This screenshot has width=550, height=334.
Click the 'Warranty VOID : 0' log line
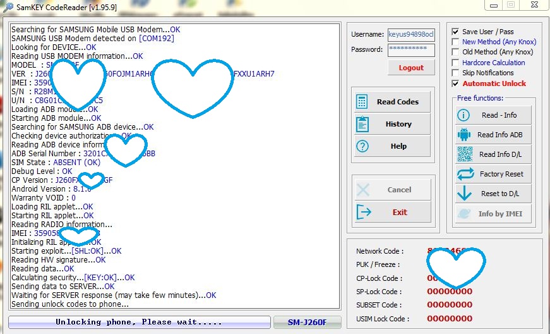coord(44,198)
